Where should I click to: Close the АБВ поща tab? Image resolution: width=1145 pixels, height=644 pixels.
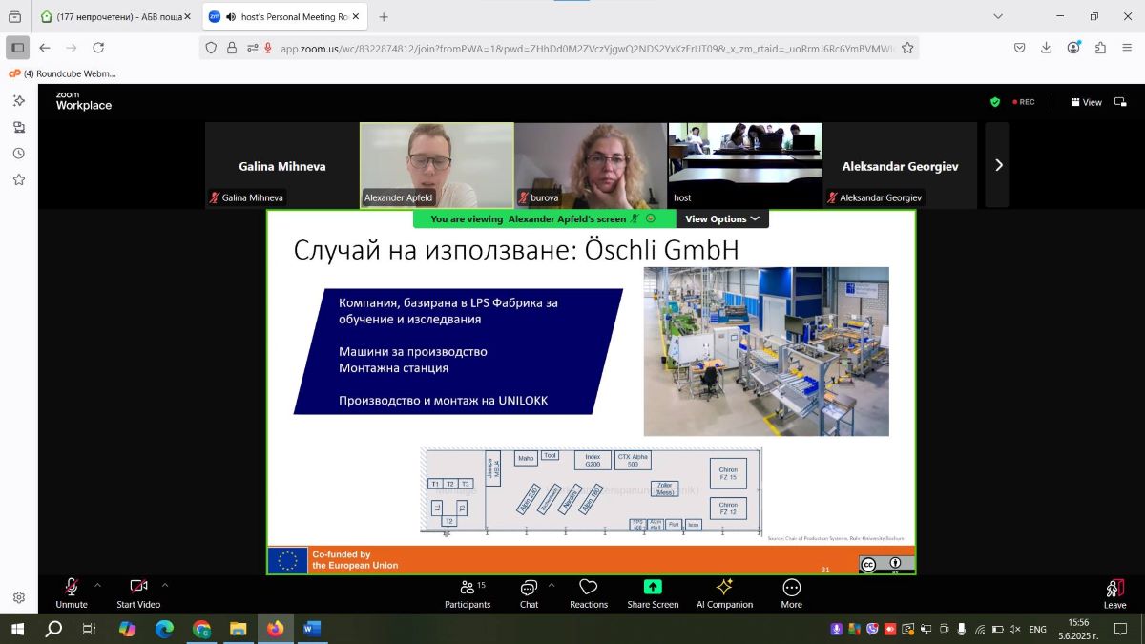pos(187,16)
